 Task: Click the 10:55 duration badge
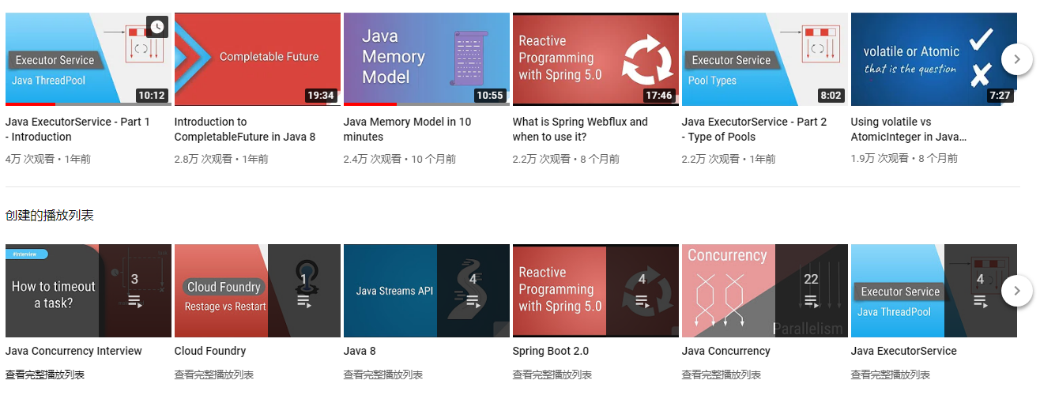[490, 96]
